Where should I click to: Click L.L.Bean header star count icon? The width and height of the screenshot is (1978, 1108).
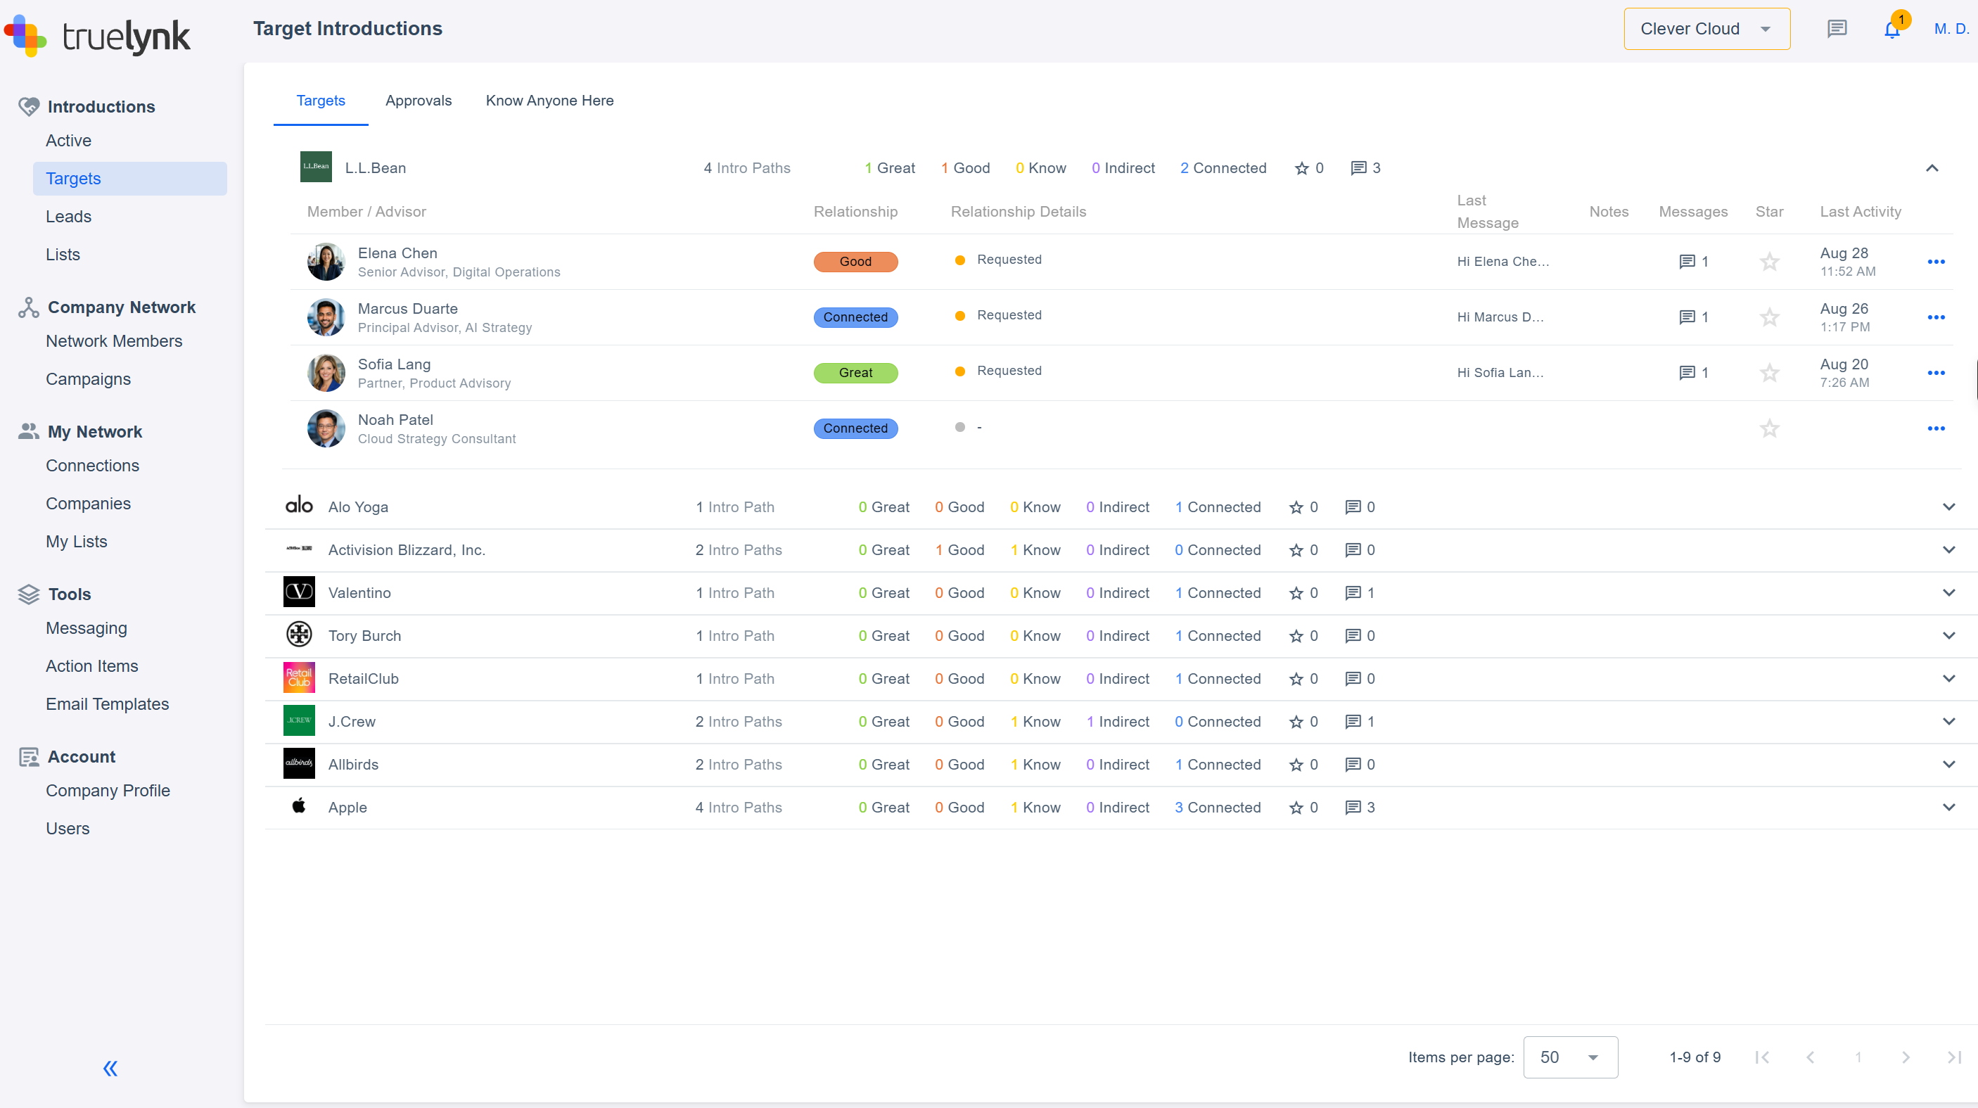click(x=1301, y=168)
